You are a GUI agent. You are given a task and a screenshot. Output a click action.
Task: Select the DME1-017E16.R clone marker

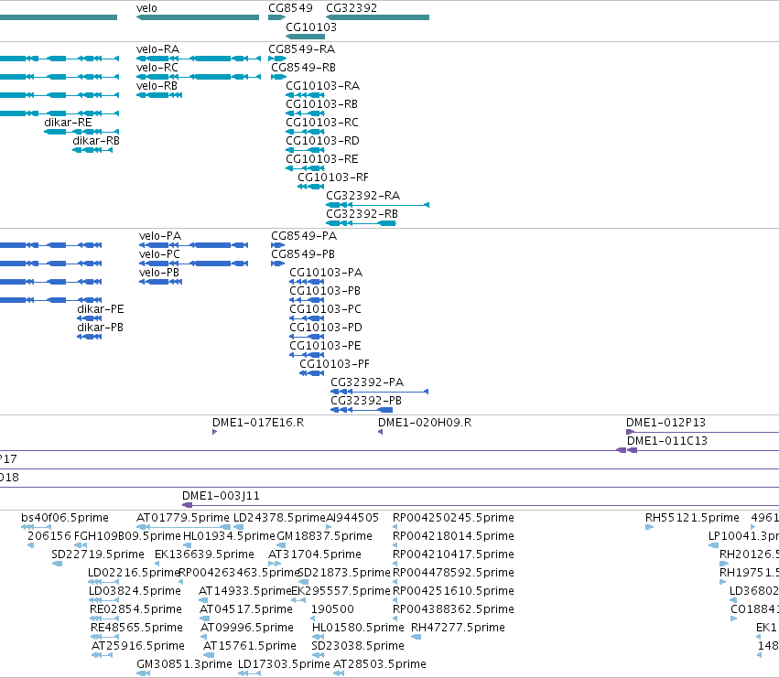point(214,432)
